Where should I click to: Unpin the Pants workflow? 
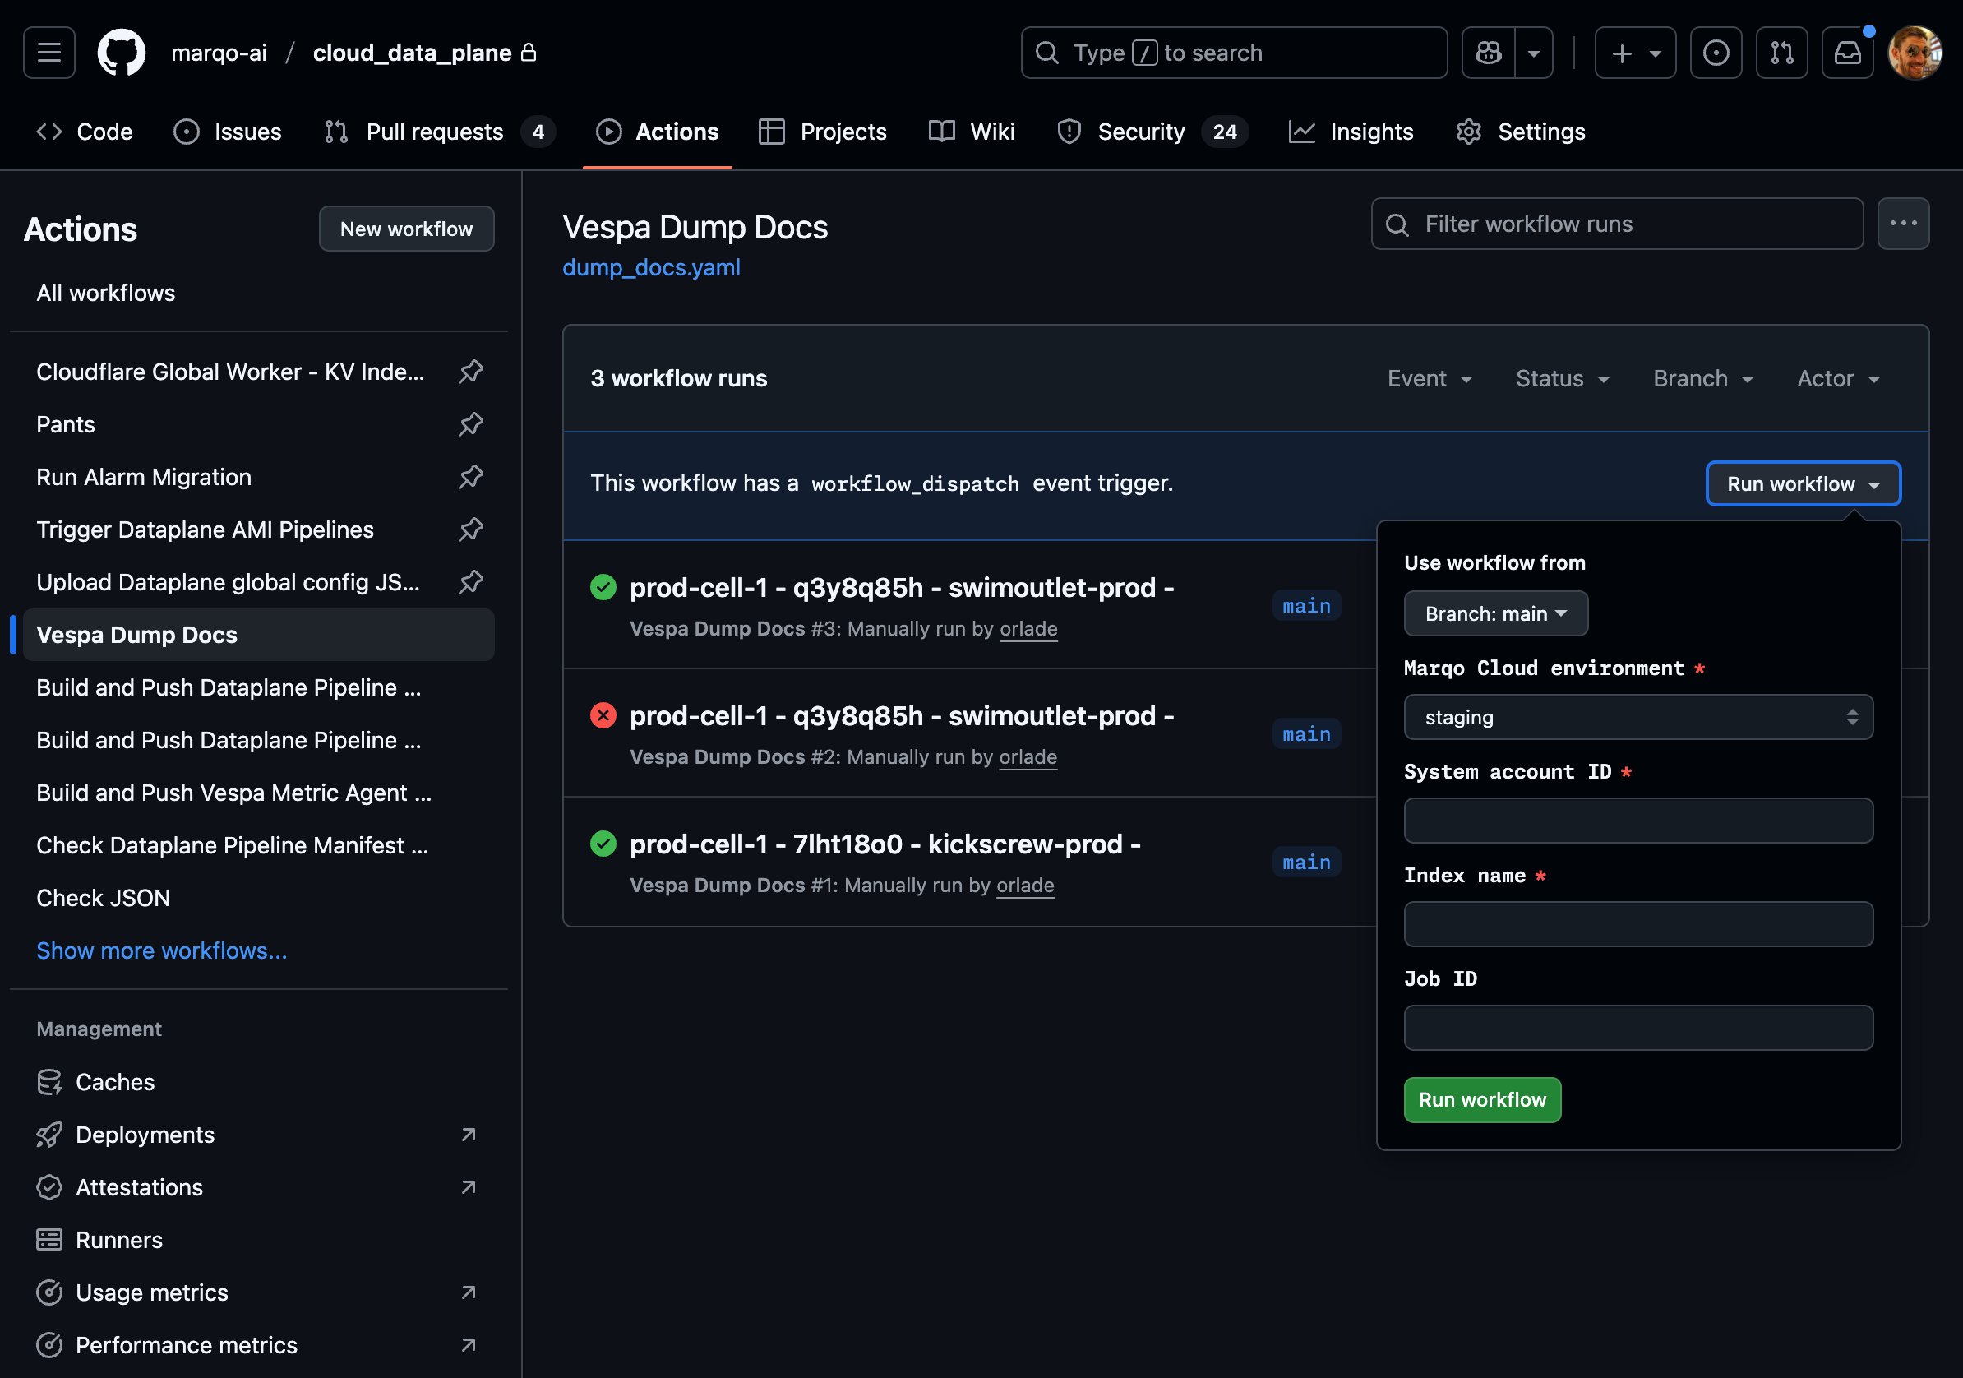470,424
